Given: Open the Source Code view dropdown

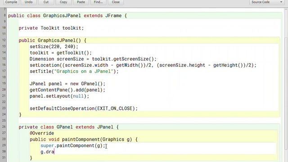Looking at the screenshot, I should click(x=267, y=2).
